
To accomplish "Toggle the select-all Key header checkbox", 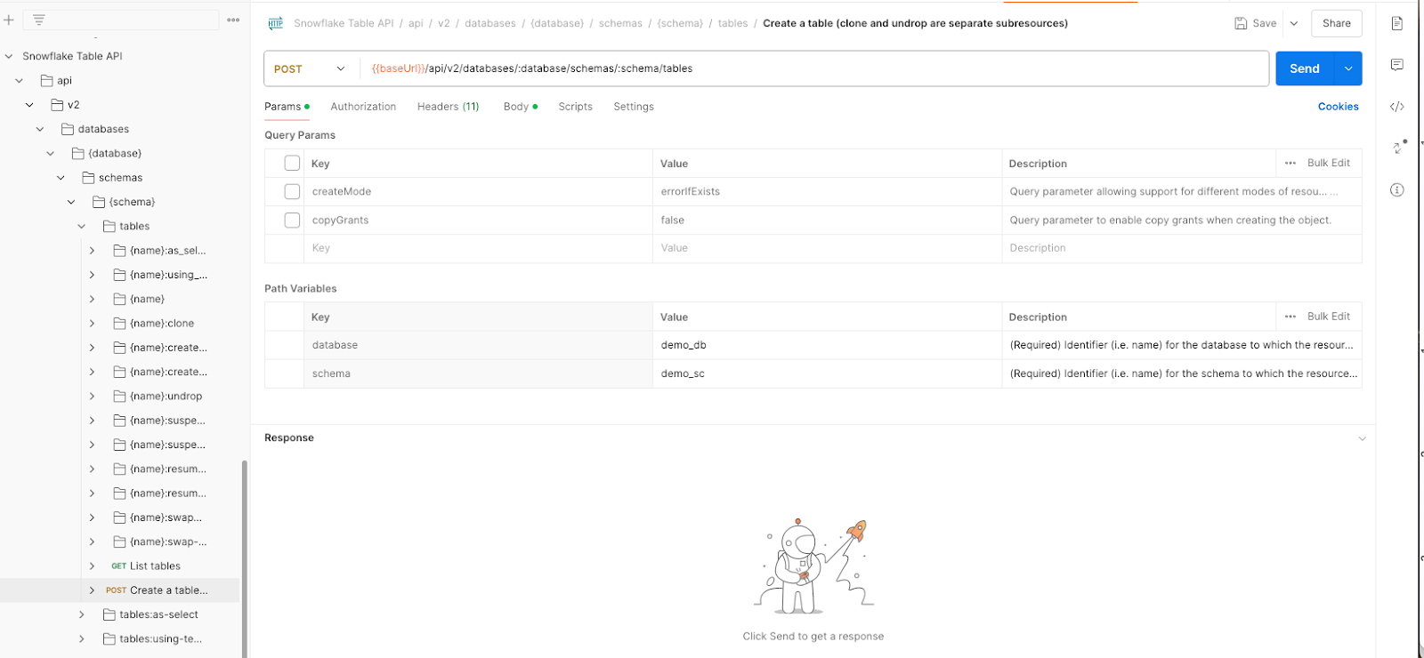I will (x=292, y=163).
